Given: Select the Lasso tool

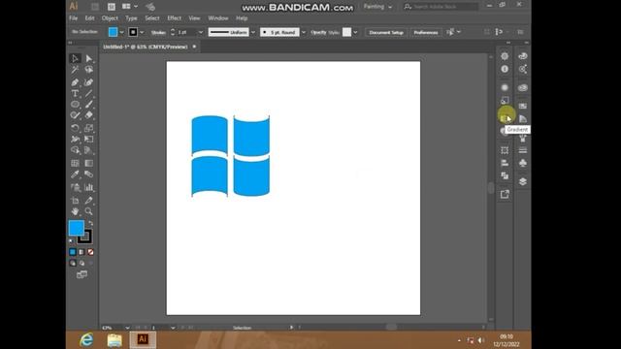Looking at the screenshot, I should 88,70.
